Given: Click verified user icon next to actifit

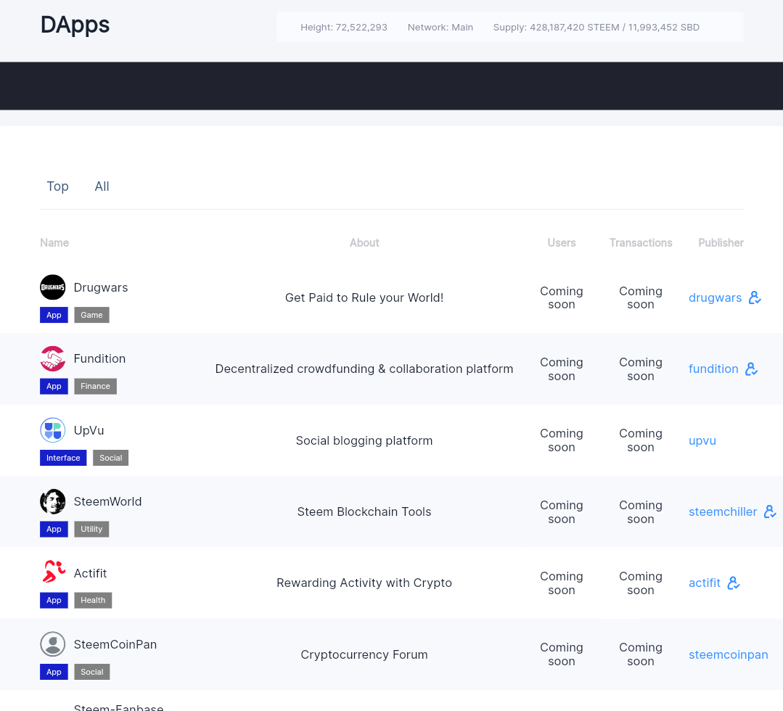Looking at the screenshot, I should click(733, 583).
